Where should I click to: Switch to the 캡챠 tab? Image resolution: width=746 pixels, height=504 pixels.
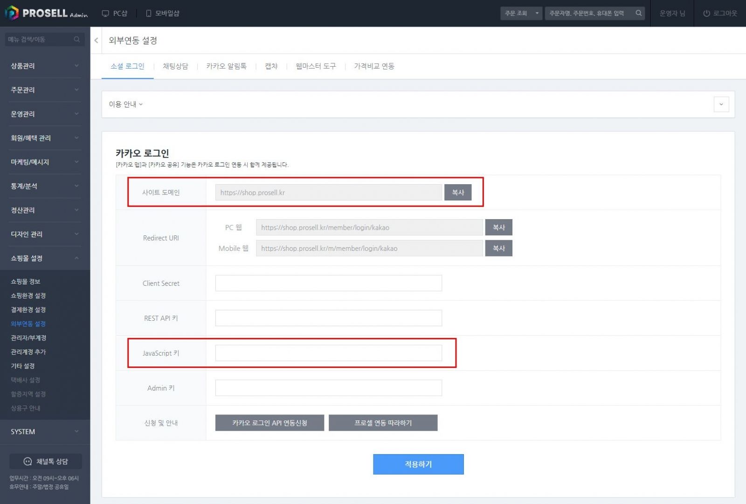coord(271,66)
